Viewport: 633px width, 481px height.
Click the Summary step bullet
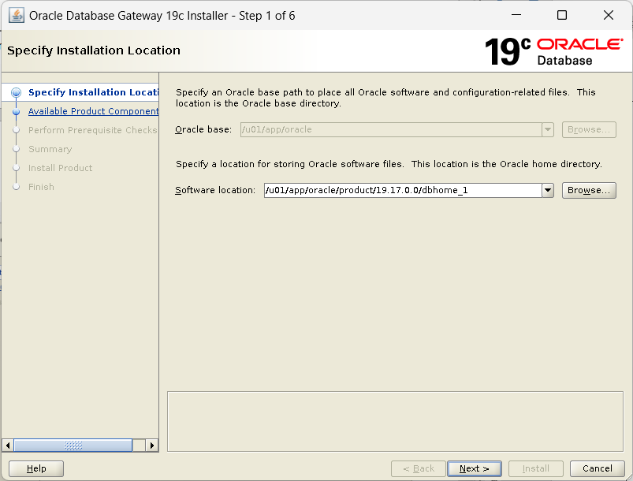coord(16,149)
